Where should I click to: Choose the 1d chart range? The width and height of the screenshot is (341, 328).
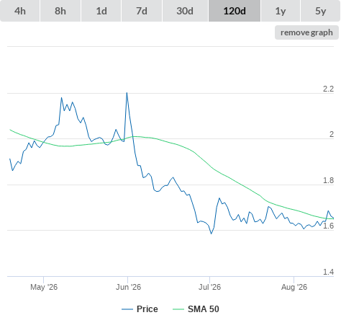point(101,11)
